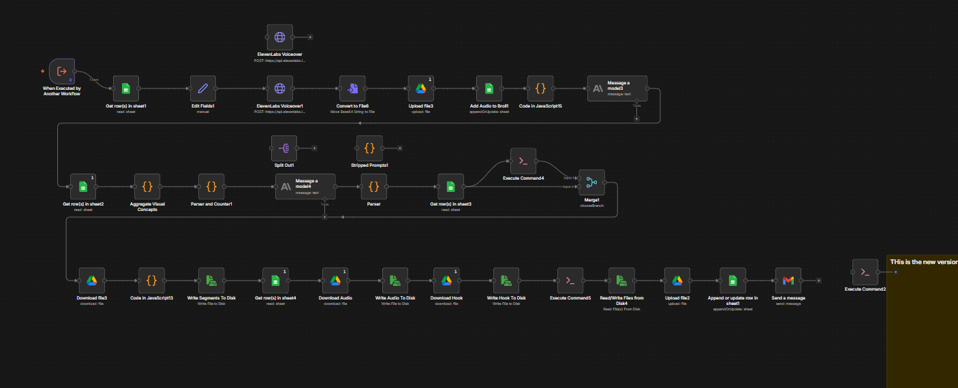Click the 'Download Hook' Drive node

pyautogui.click(x=446, y=280)
